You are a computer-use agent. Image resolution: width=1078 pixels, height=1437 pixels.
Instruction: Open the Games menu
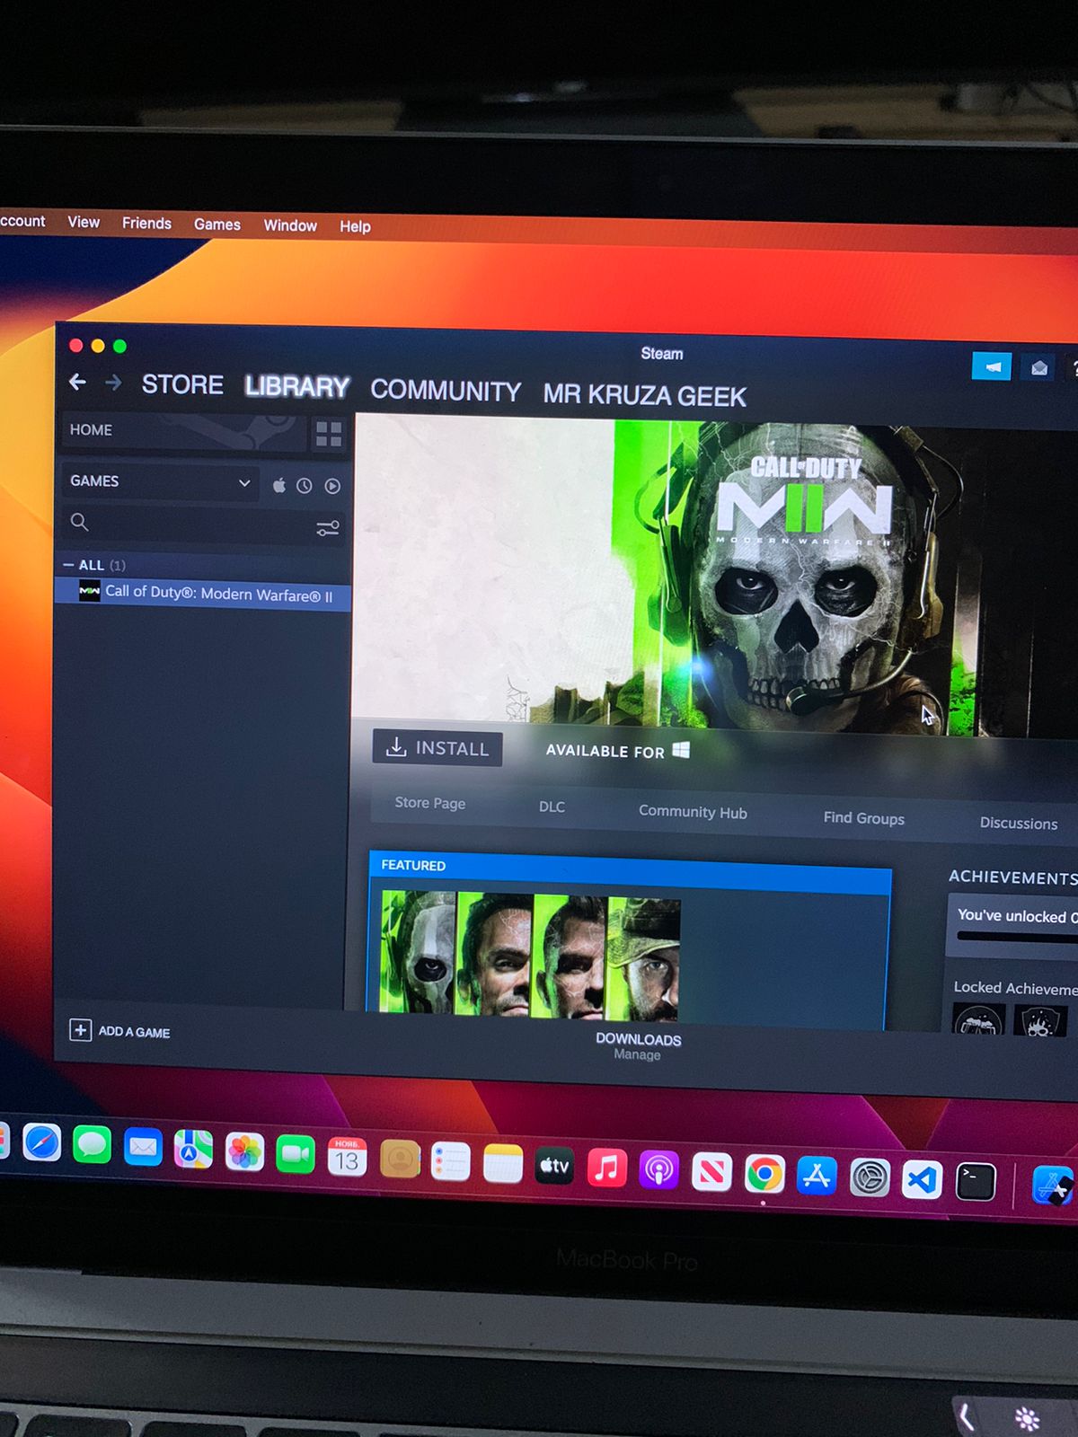click(217, 225)
